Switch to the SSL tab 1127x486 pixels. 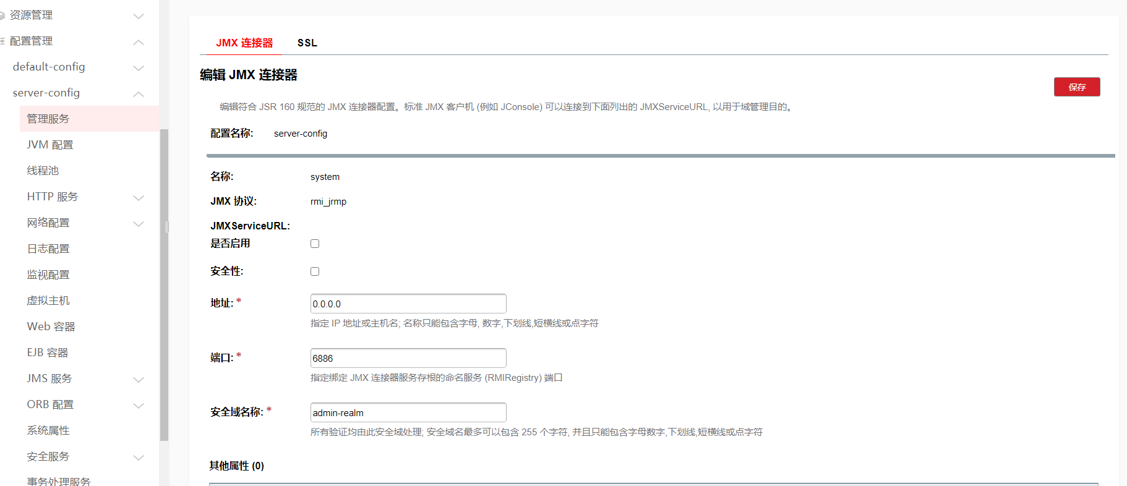pyautogui.click(x=307, y=43)
